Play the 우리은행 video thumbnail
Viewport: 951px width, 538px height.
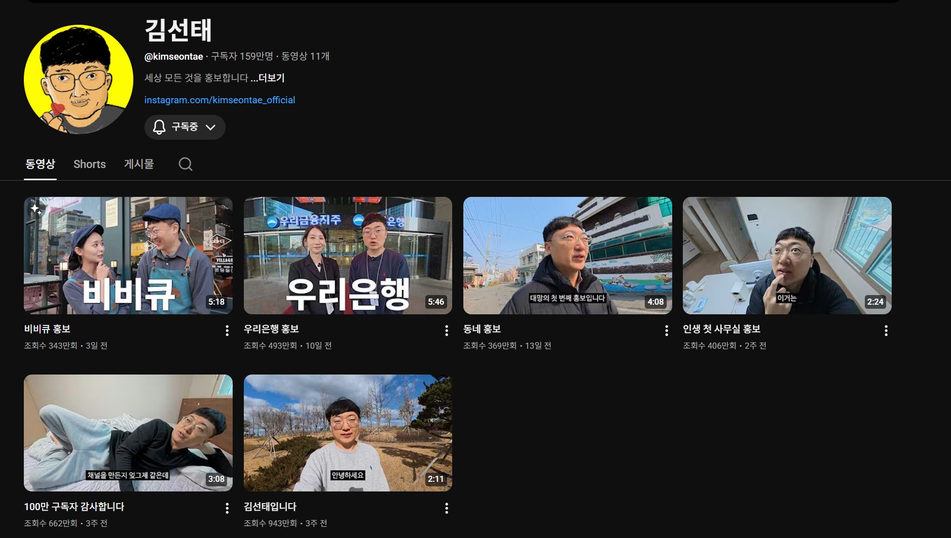coord(348,255)
